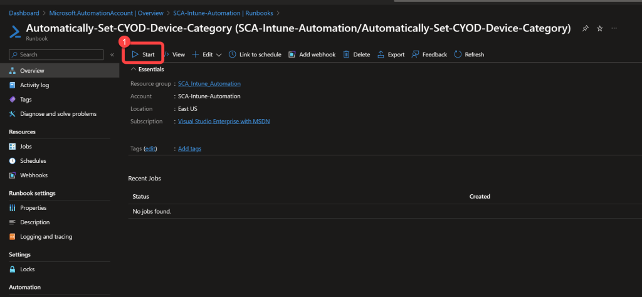Open the SCA_Intune_Automation resource group link
Image resolution: width=642 pixels, height=297 pixels.
(x=209, y=83)
